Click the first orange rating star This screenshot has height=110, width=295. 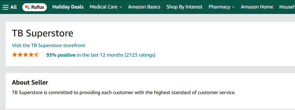point(15,55)
